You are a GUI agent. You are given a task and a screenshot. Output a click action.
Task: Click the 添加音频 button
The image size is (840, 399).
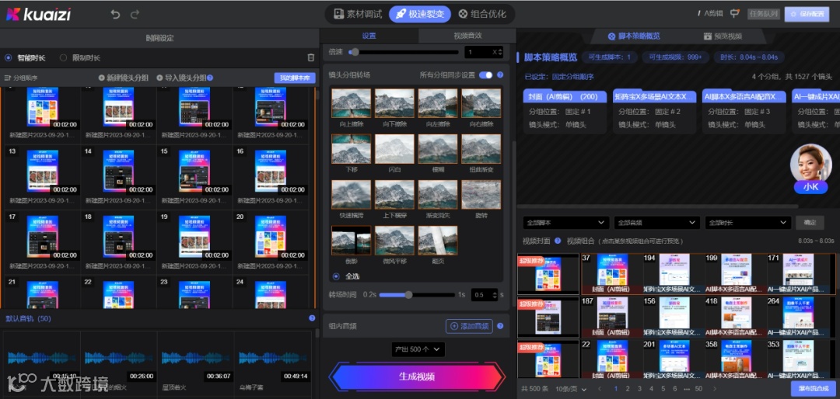tap(469, 326)
